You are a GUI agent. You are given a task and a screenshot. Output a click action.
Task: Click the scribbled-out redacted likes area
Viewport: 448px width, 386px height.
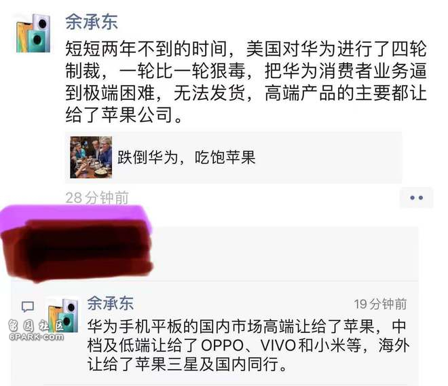click(x=77, y=249)
